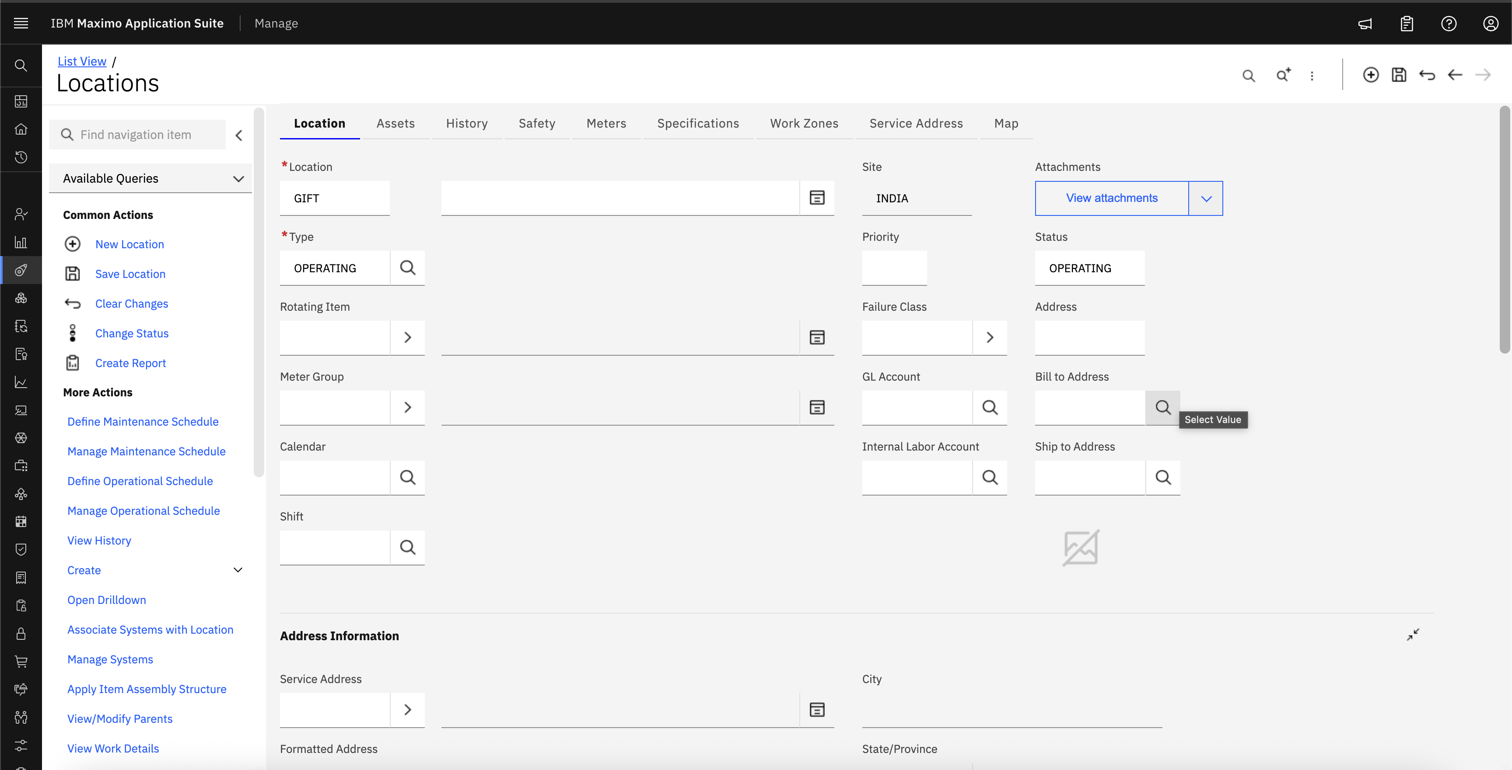Click the List View breadcrumb link
The width and height of the screenshot is (1512, 770).
[82, 61]
